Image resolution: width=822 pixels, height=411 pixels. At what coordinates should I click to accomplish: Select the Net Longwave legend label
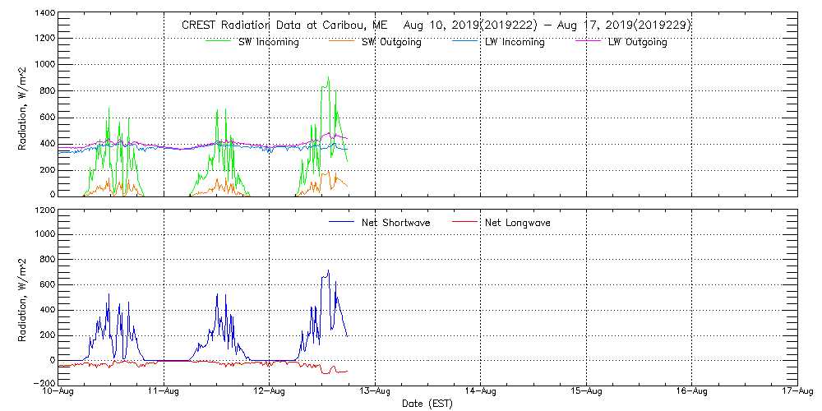click(x=519, y=223)
